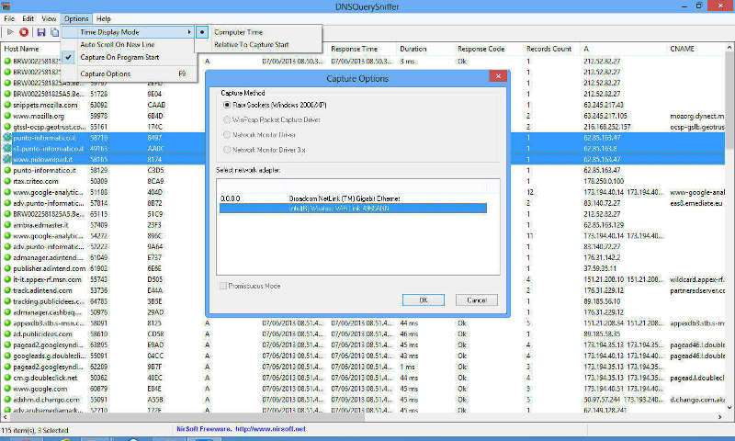Expand the Time Display Mode submenu
The width and height of the screenshot is (735, 441).
click(129, 32)
